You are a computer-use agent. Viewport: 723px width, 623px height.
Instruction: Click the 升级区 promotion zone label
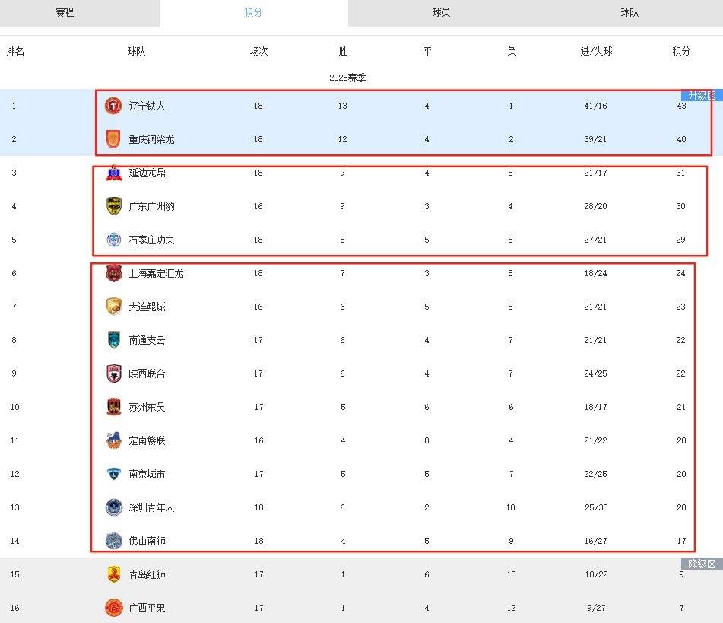pyautogui.click(x=702, y=95)
